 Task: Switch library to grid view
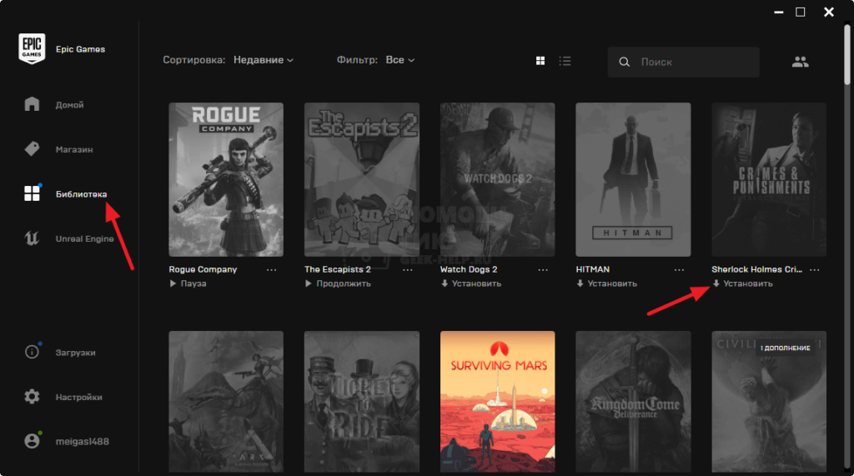click(x=540, y=61)
